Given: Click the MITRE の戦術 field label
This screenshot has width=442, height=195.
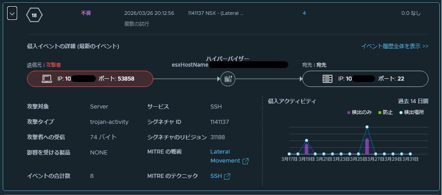Looking at the screenshot, I should tap(164, 152).
